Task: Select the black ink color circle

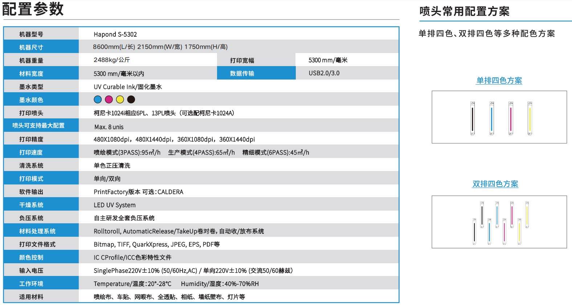Action: [x=131, y=99]
